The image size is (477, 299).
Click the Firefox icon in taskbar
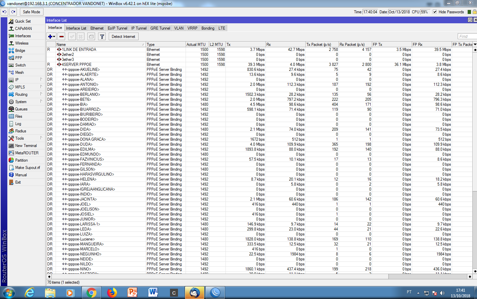point(112,293)
